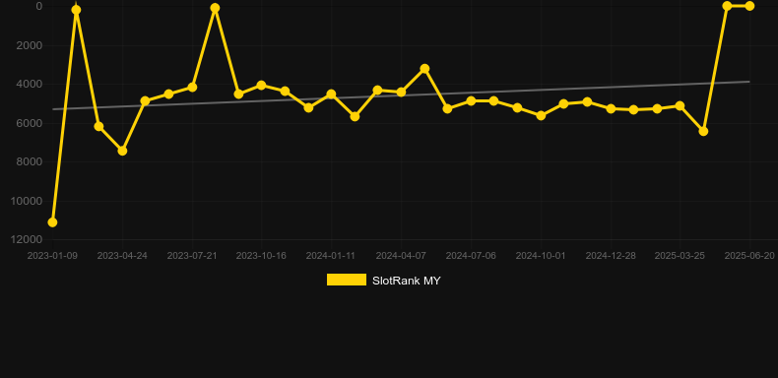Click the 2023-01-09 axis label
Viewport: 778px width, 378px height.
[52, 256]
